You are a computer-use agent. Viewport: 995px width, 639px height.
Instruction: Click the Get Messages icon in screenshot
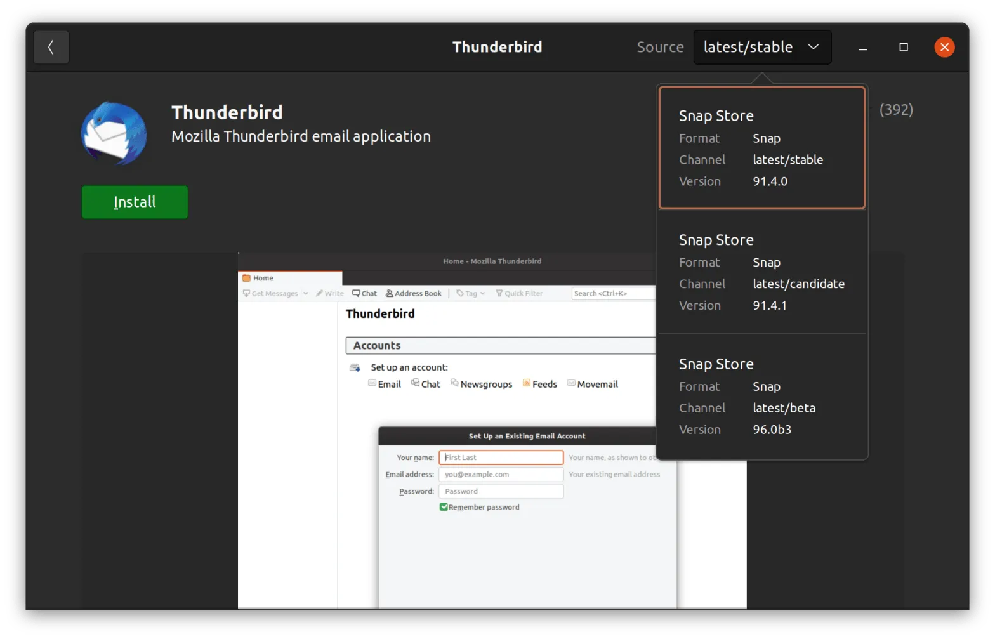[x=247, y=293]
